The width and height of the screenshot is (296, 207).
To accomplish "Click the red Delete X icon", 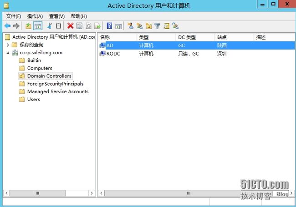I will click(x=71, y=26).
